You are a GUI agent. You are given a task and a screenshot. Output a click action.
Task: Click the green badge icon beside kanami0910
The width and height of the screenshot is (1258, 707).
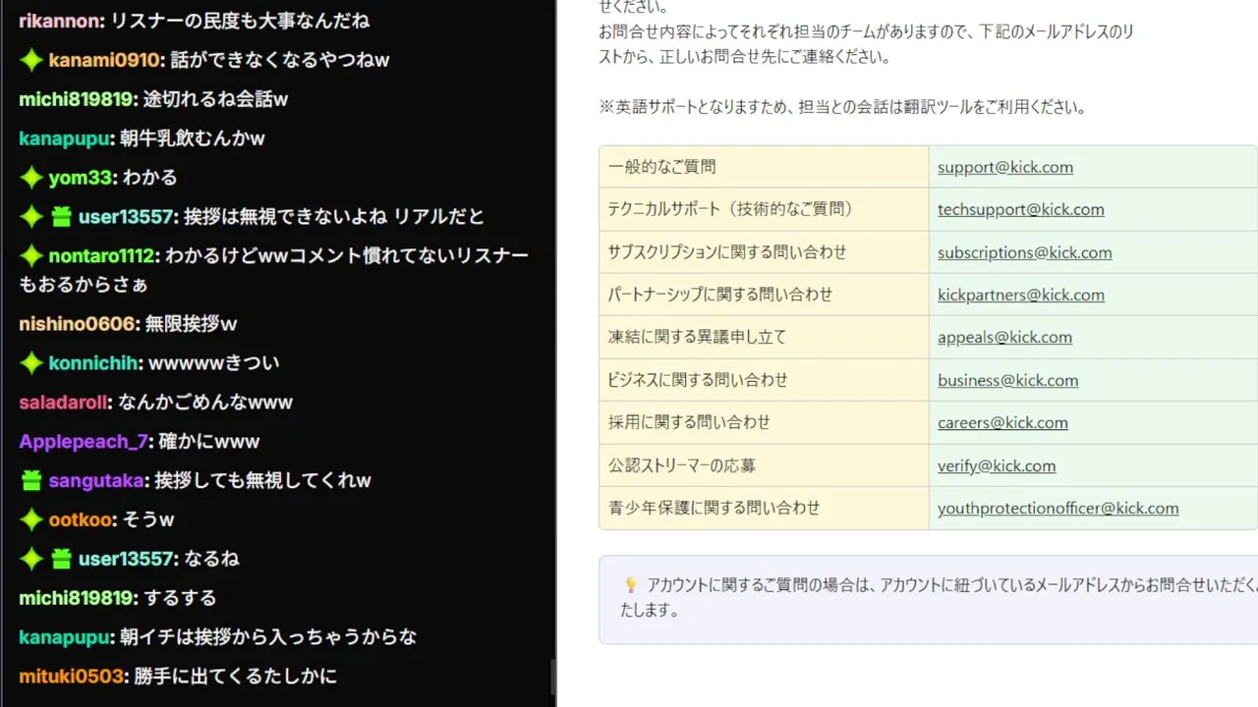pyautogui.click(x=31, y=60)
